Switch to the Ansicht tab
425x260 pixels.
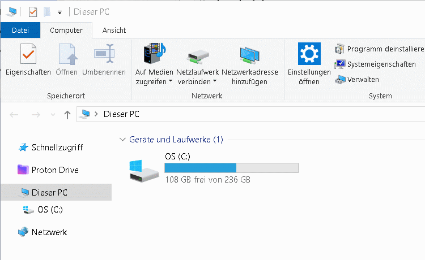114,31
